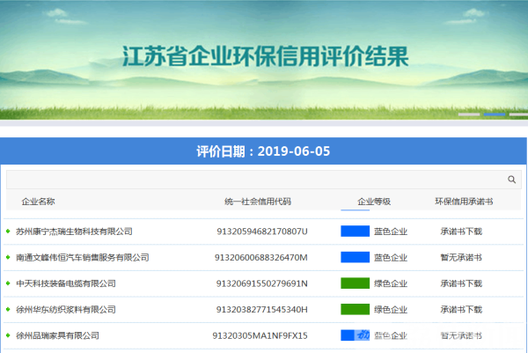Click 暂无承诺书 for 徐州品瑞家具

(x=461, y=335)
